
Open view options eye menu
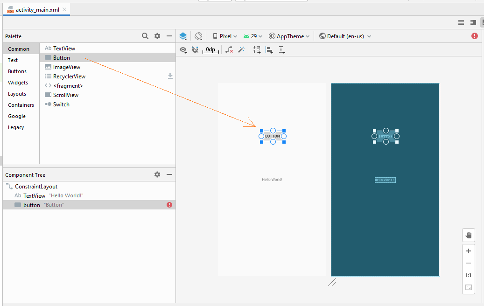coord(183,49)
